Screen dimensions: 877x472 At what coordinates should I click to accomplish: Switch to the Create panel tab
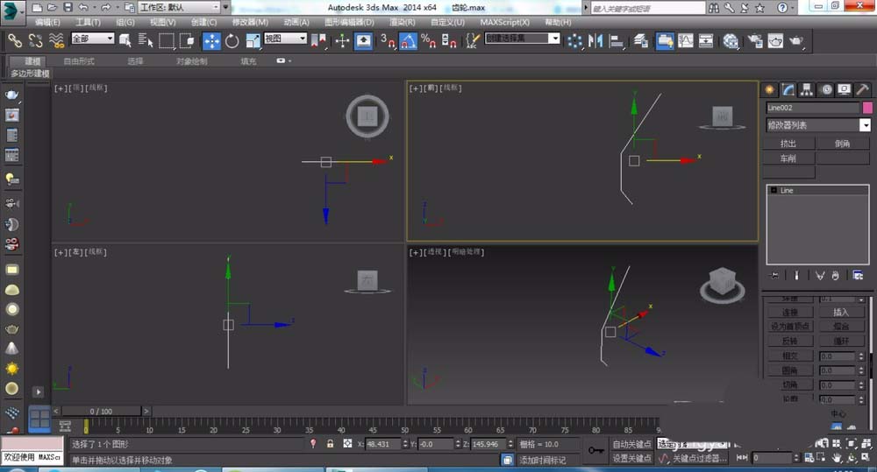(x=770, y=89)
